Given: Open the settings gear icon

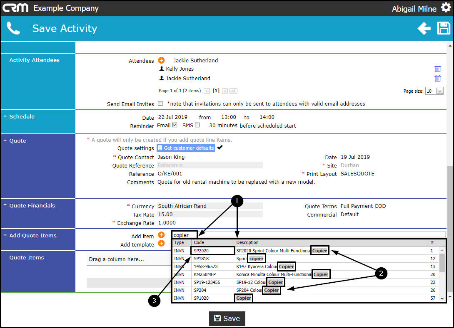Looking at the screenshot, I should pyautogui.click(x=446, y=7).
